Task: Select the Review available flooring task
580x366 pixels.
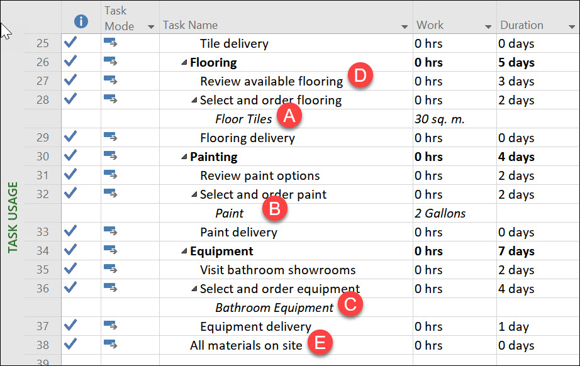Action: pos(272,81)
